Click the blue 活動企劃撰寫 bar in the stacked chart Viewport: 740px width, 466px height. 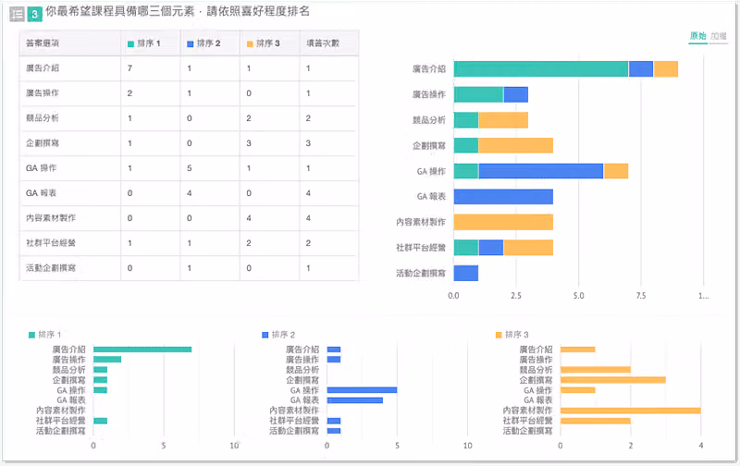(466, 273)
